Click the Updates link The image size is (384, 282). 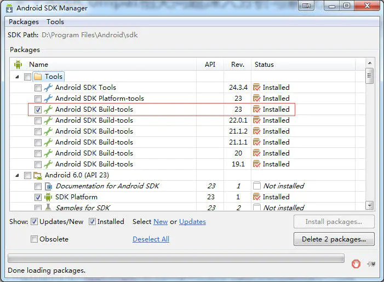192,222
